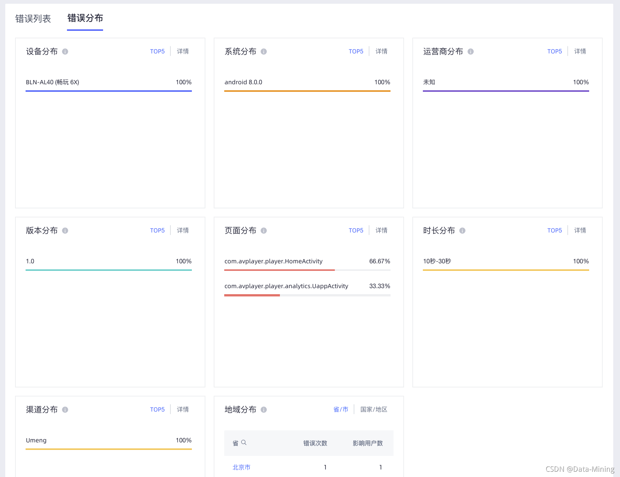Click info icon next to 设备分布
Viewport: 620px width, 477px height.
(65, 52)
